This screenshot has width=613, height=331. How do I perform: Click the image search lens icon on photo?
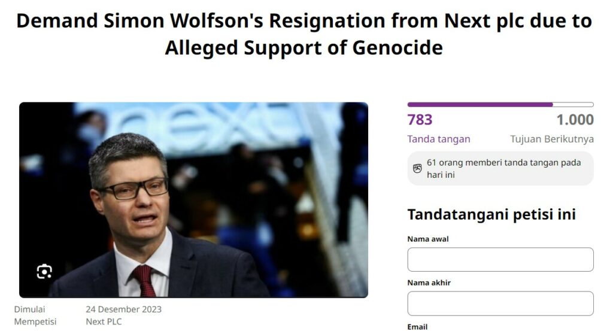tap(44, 271)
